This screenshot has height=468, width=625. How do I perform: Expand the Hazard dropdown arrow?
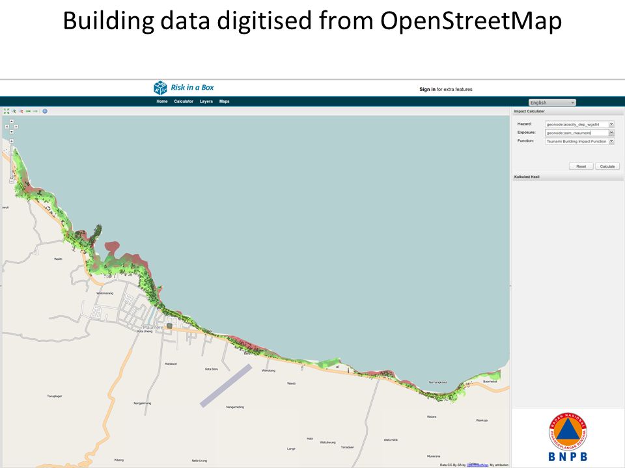[x=611, y=124]
